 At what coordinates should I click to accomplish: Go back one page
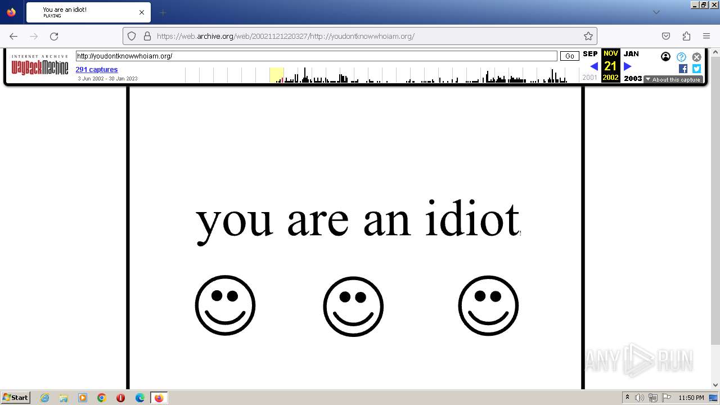click(13, 36)
